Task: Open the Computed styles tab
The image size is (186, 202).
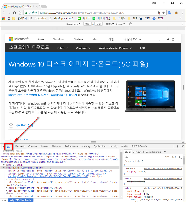Action: [x=138, y=152]
